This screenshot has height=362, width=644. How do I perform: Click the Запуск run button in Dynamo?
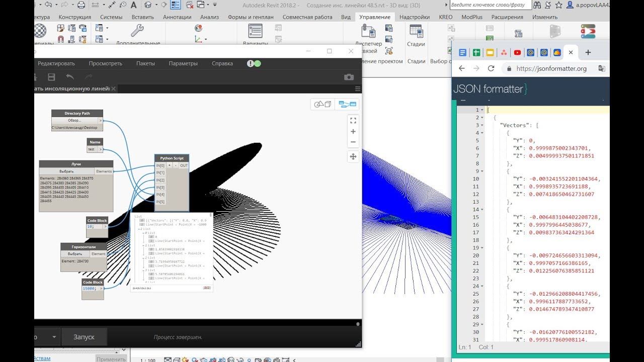[x=84, y=337]
